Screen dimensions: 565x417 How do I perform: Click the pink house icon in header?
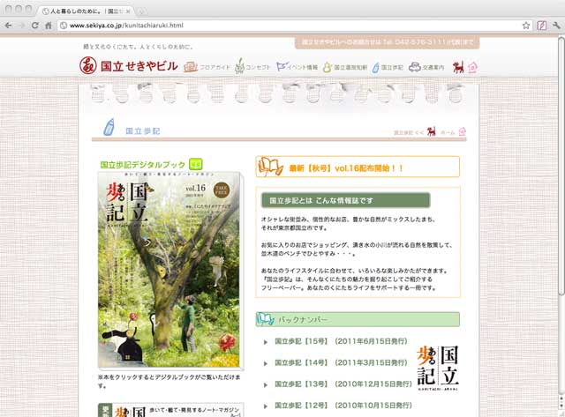472,67
